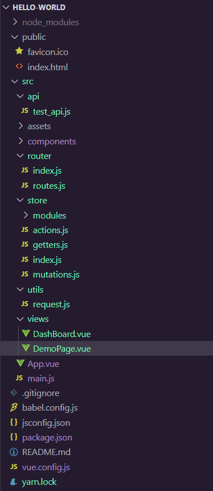Open routes.js in the router folder
This screenshot has width=213, height=491.
pos(49,186)
